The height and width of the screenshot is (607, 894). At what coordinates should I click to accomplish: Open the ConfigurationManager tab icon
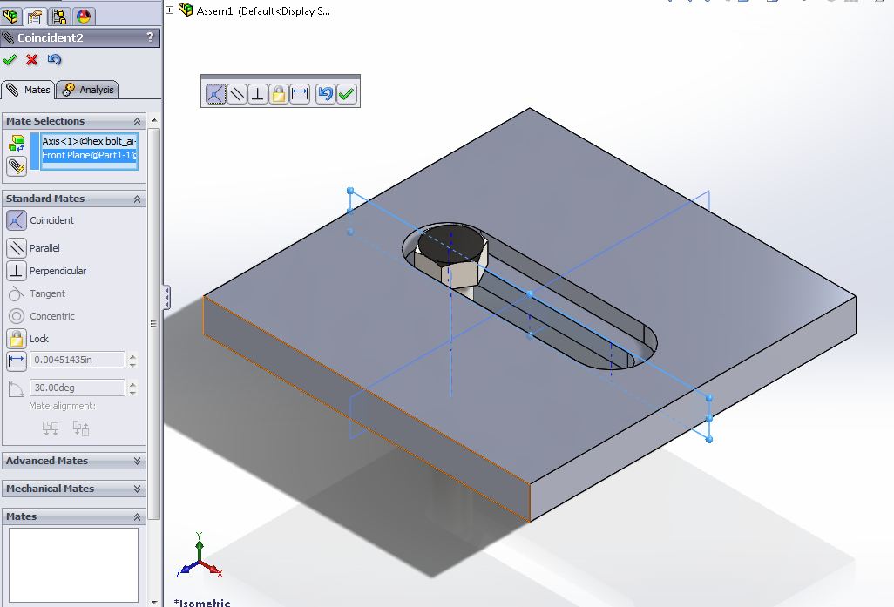pyautogui.click(x=58, y=16)
